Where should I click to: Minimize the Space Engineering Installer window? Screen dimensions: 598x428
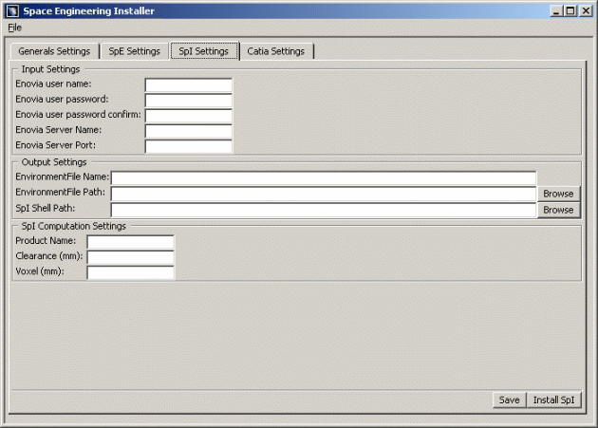(x=556, y=11)
